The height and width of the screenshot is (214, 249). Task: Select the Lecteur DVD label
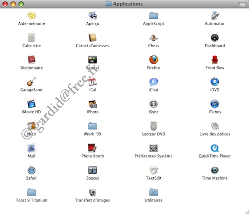point(153,134)
